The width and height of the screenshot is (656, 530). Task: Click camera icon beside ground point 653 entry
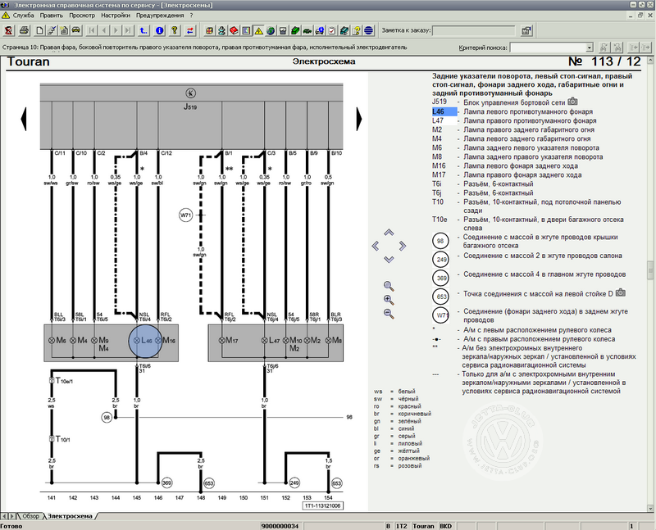pos(621,293)
